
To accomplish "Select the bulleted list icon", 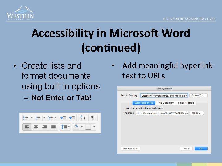I will click(26, 118).
